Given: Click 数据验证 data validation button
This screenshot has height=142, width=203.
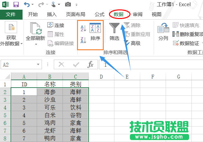Looking at the screenshot, I should (x=186, y=43).
